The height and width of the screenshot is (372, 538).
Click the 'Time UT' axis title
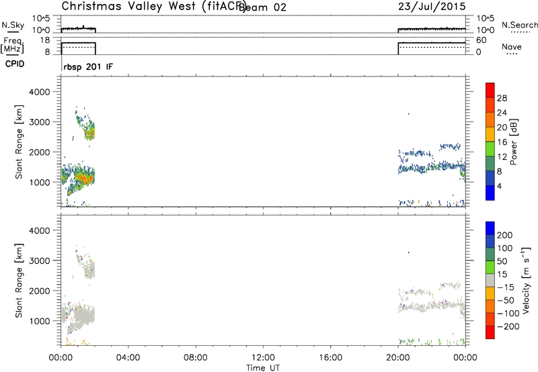click(263, 368)
